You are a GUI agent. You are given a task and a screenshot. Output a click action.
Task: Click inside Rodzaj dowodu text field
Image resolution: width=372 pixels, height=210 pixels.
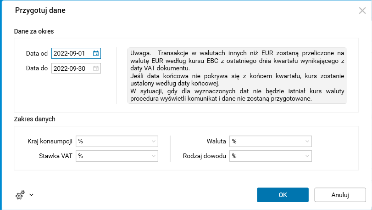point(267,156)
